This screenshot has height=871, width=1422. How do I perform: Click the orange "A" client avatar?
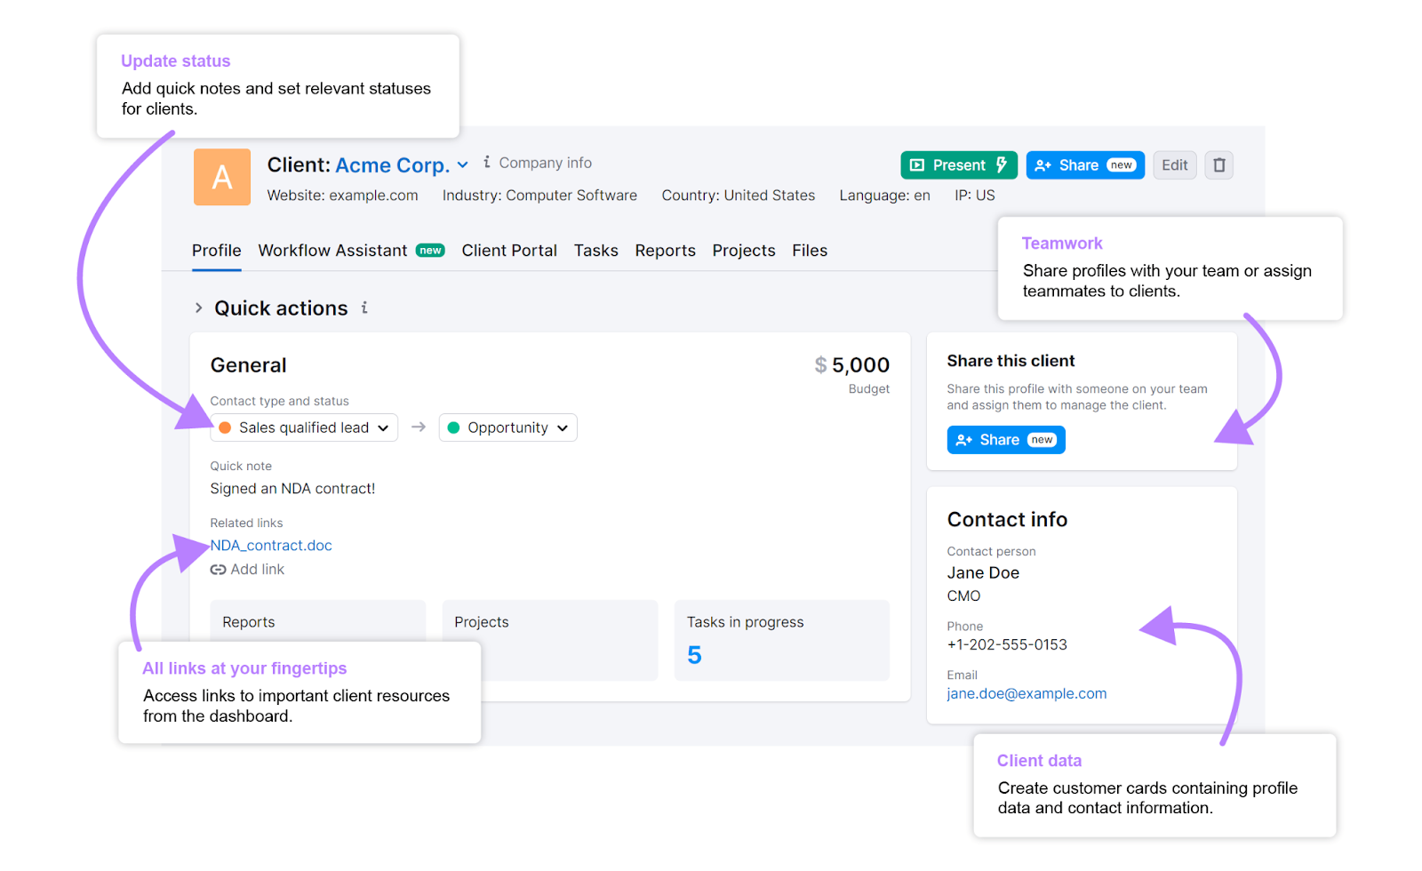[x=221, y=177]
